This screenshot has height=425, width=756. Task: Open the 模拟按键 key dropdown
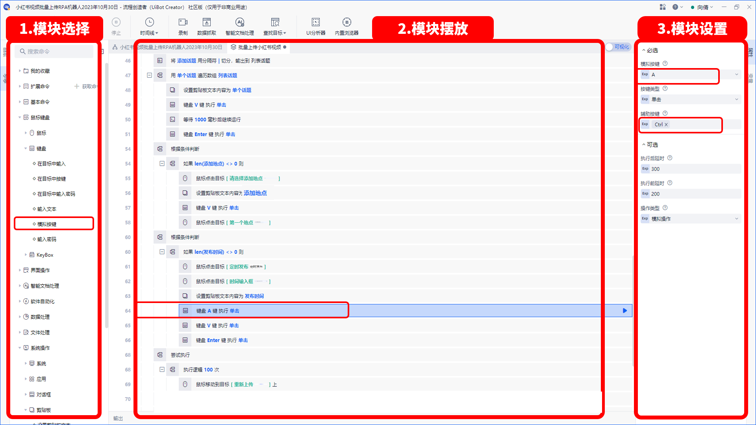point(737,74)
